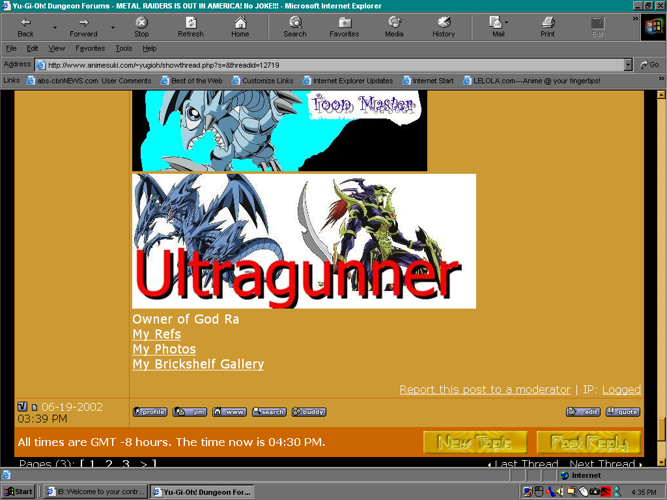Image resolution: width=667 pixels, height=500 pixels.
Task: Search for posts by this user
Action: 269,411
